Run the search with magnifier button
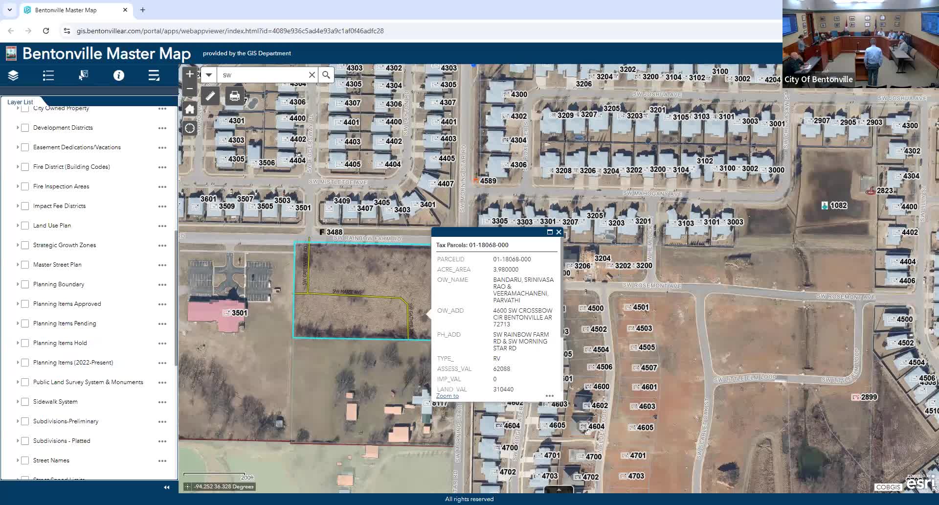The height and width of the screenshot is (505, 939). pos(326,75)
